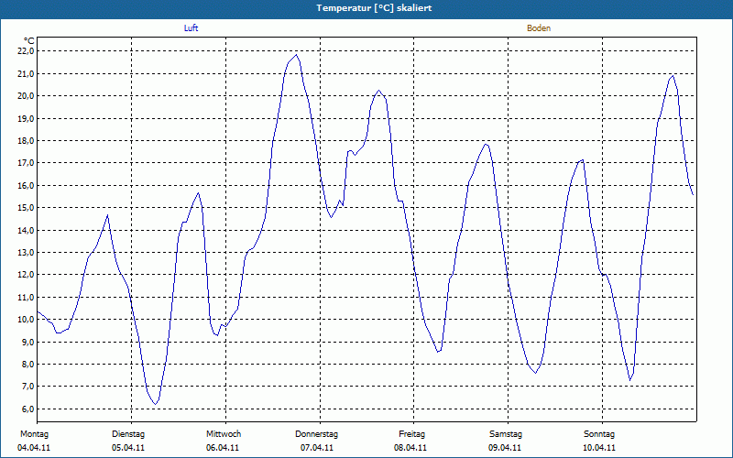The height and width of the screenshot is (458, 733).
Task: Click the chart title 'Temperatur [°C] skaliert'
Action: coord(374,8)
